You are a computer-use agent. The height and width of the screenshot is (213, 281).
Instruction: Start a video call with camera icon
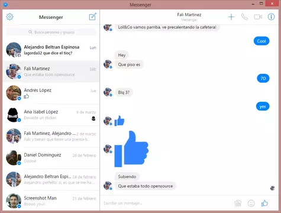[x=258, y=17]
